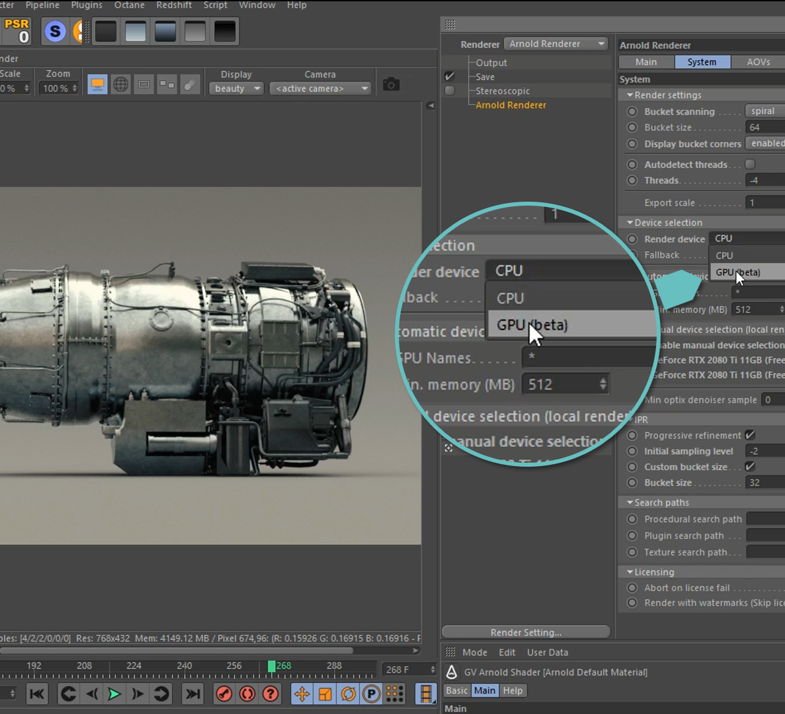Viewport: 785px width, 714px height.
Task: Collapse the Search paths section
Action: click(630, 502)
